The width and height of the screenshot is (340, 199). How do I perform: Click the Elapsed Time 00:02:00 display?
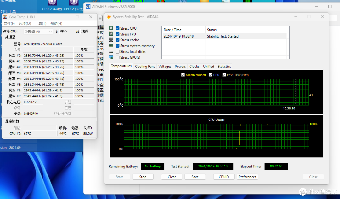[276, 167]
